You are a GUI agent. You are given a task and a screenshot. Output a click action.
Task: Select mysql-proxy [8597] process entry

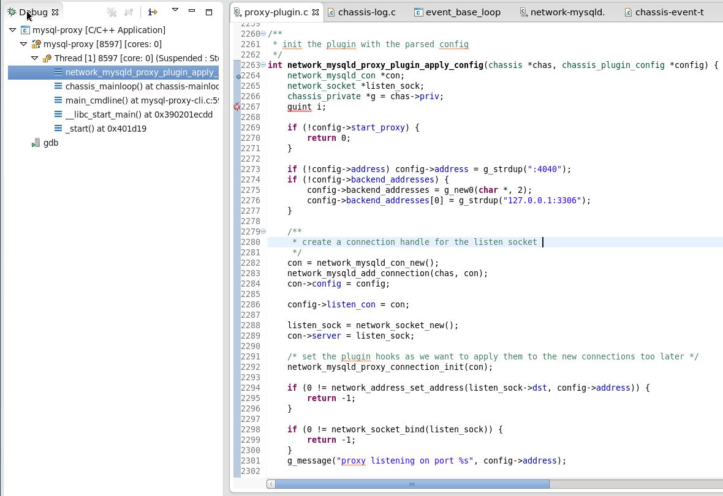(x=102, y=44)
